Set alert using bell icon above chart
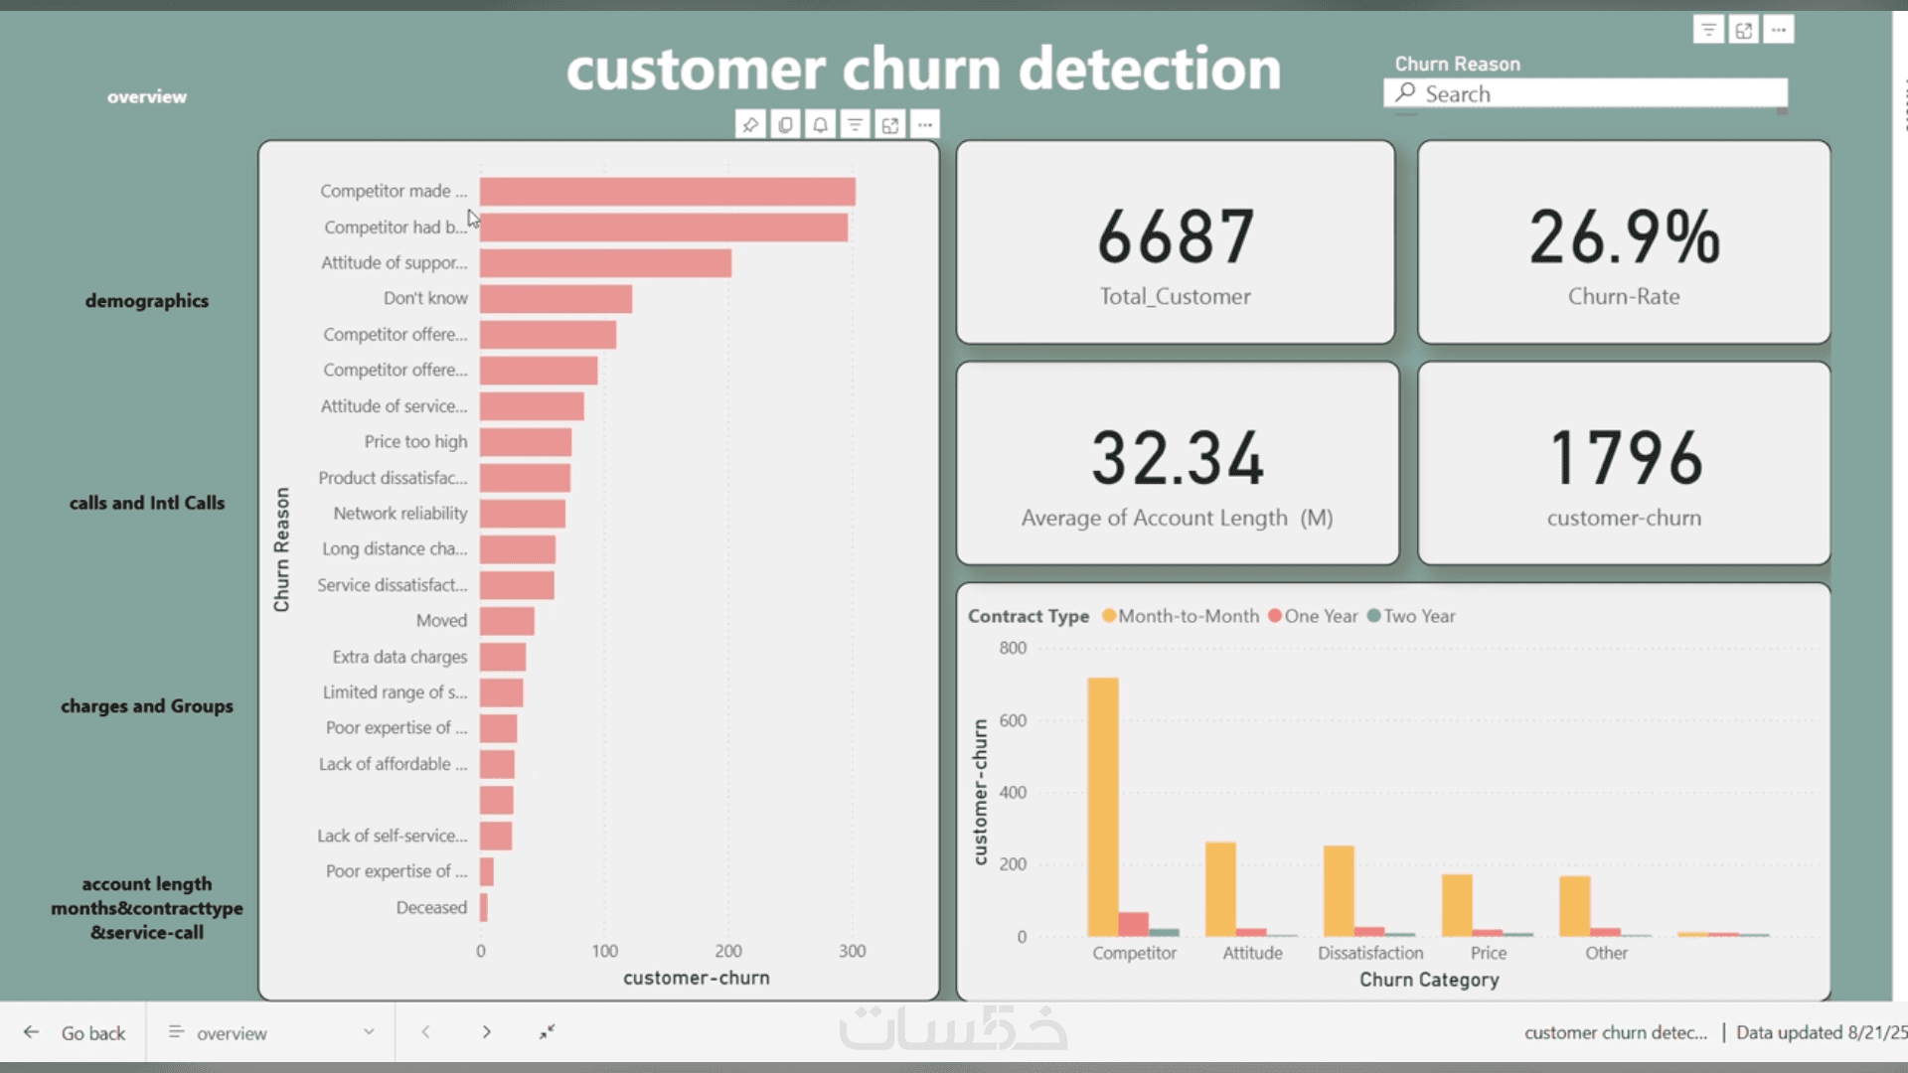Image resolution: width=1908 pixels, height=1073 pixels. [820, 125]
